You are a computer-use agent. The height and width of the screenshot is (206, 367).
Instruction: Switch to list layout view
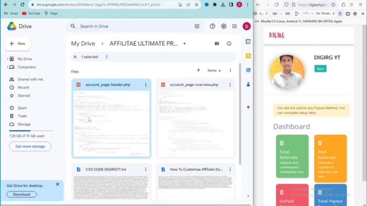pyautogui.click(x=217, y=43)
